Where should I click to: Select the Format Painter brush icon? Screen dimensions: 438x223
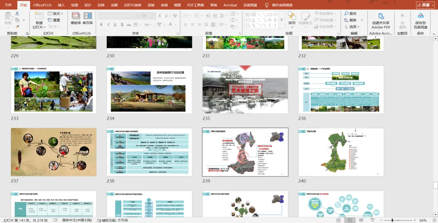click(x=17, y=27)
